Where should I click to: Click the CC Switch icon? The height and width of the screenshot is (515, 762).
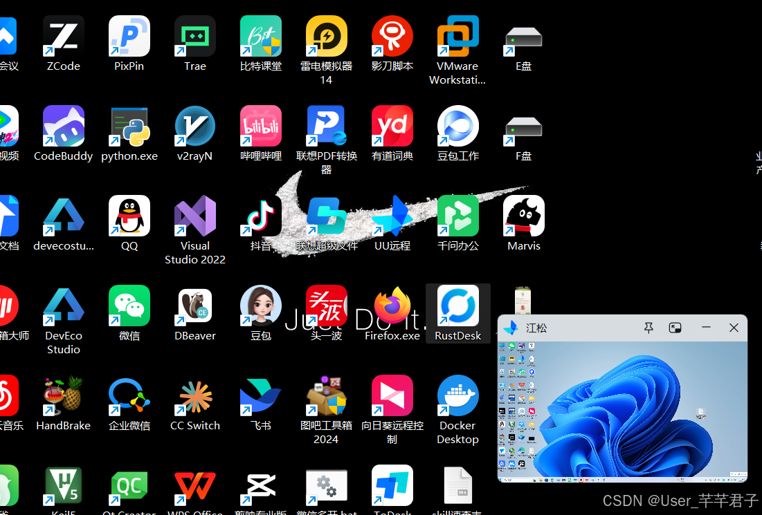(195, 395)
